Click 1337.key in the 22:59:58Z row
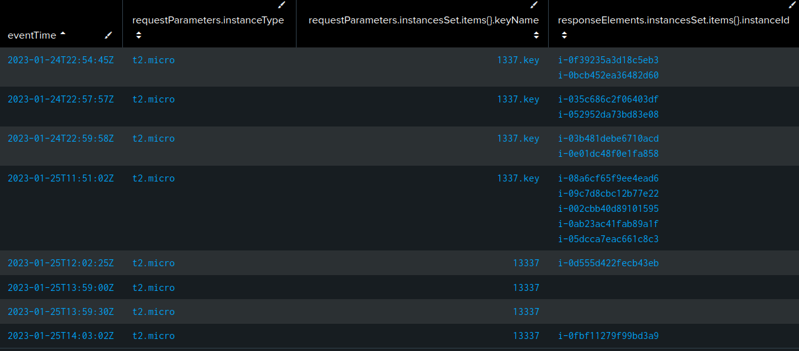The height and width of the screenshot is (351, 799). pyautogui.click(x=518, y=139)
